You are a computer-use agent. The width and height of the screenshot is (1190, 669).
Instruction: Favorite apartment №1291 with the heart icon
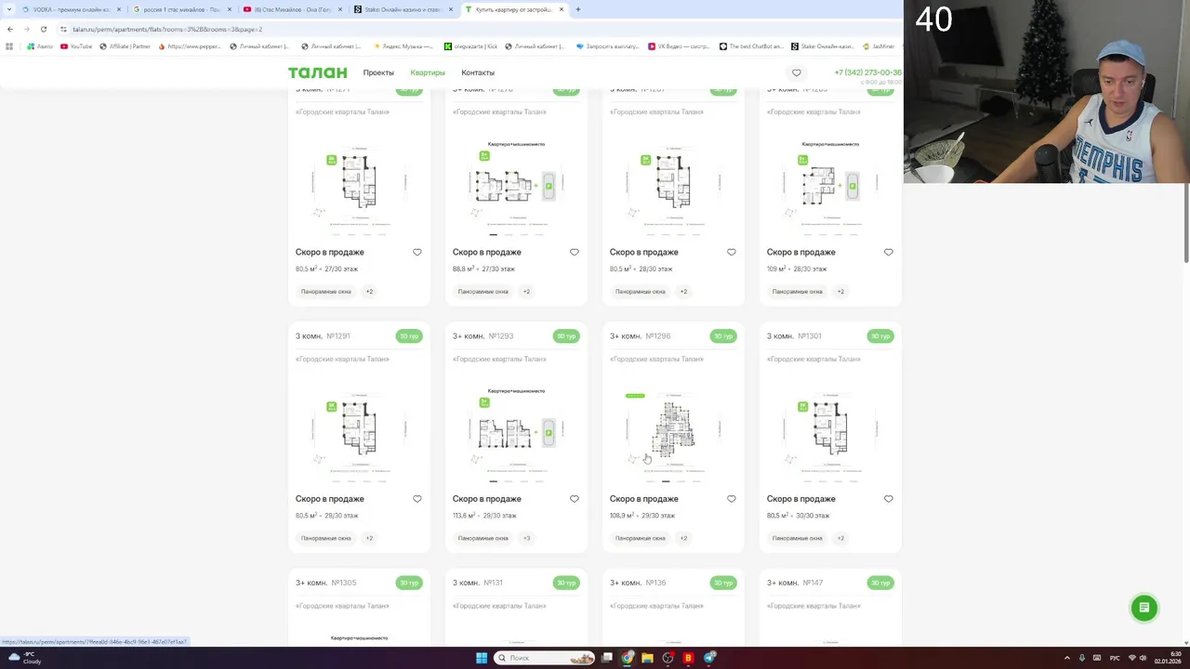[416, 499]
